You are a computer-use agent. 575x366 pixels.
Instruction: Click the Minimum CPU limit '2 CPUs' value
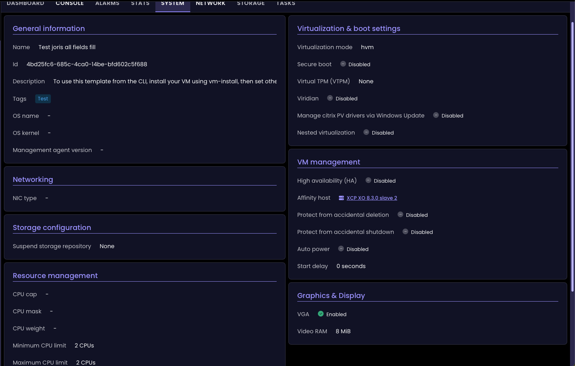tap(84, 346)
